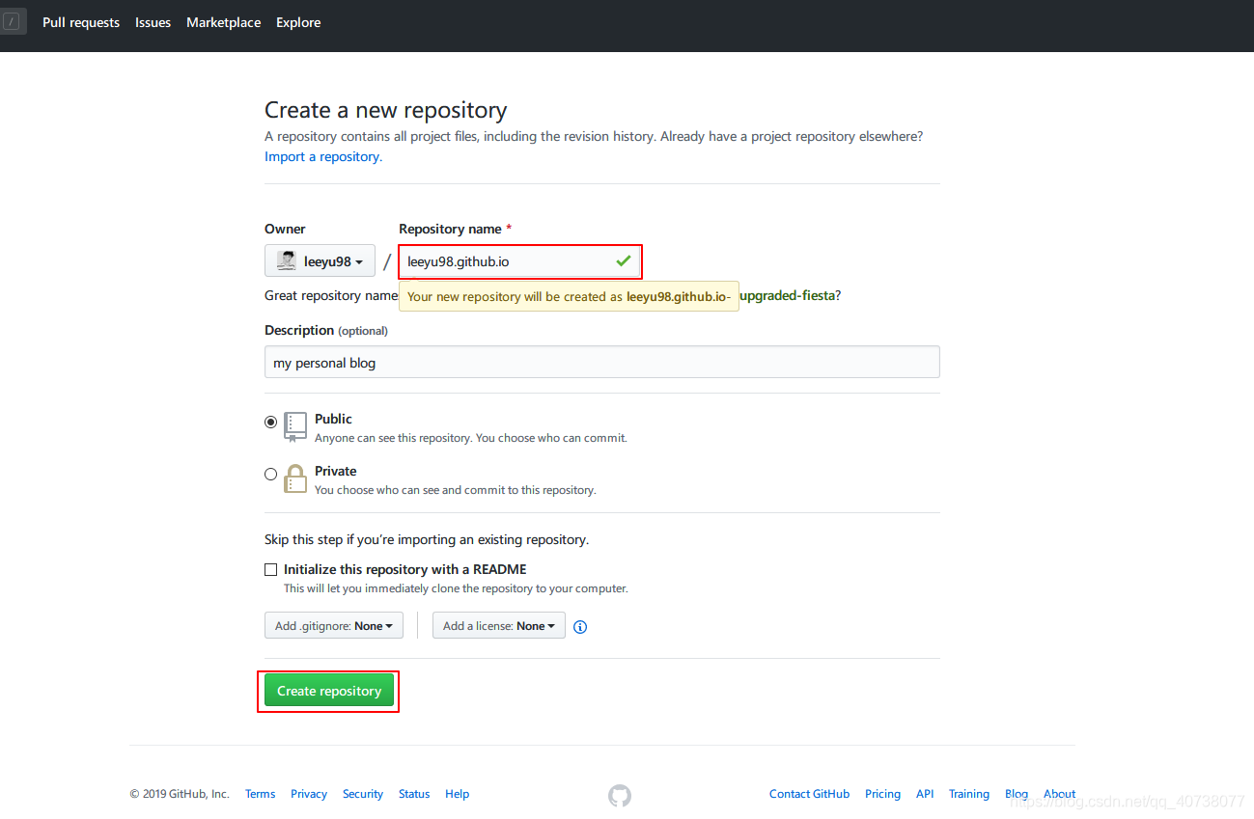1254x819 pixels.
Task: Click the lock icon beside Private
Action: [295, 478]
